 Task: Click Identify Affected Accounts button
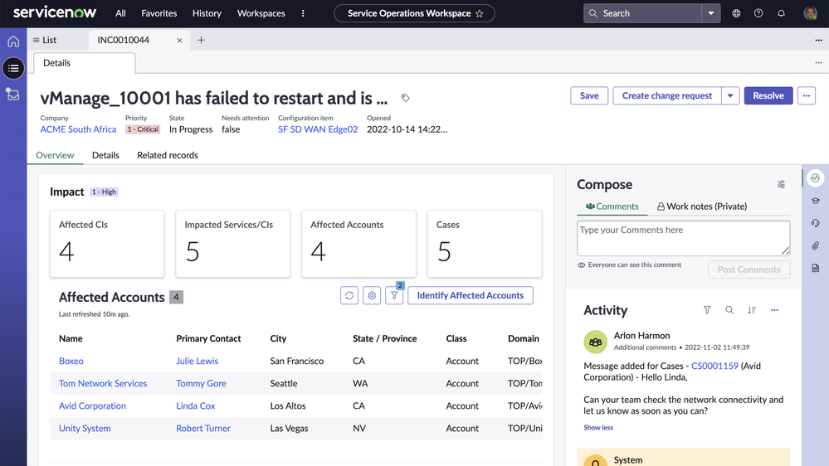[x=470, y=295]
